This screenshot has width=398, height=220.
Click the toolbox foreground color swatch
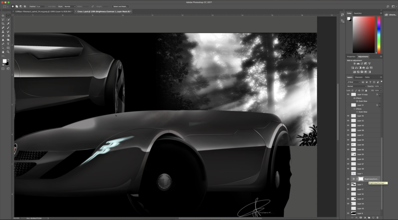pyautogui.click(x=4, y=61)
